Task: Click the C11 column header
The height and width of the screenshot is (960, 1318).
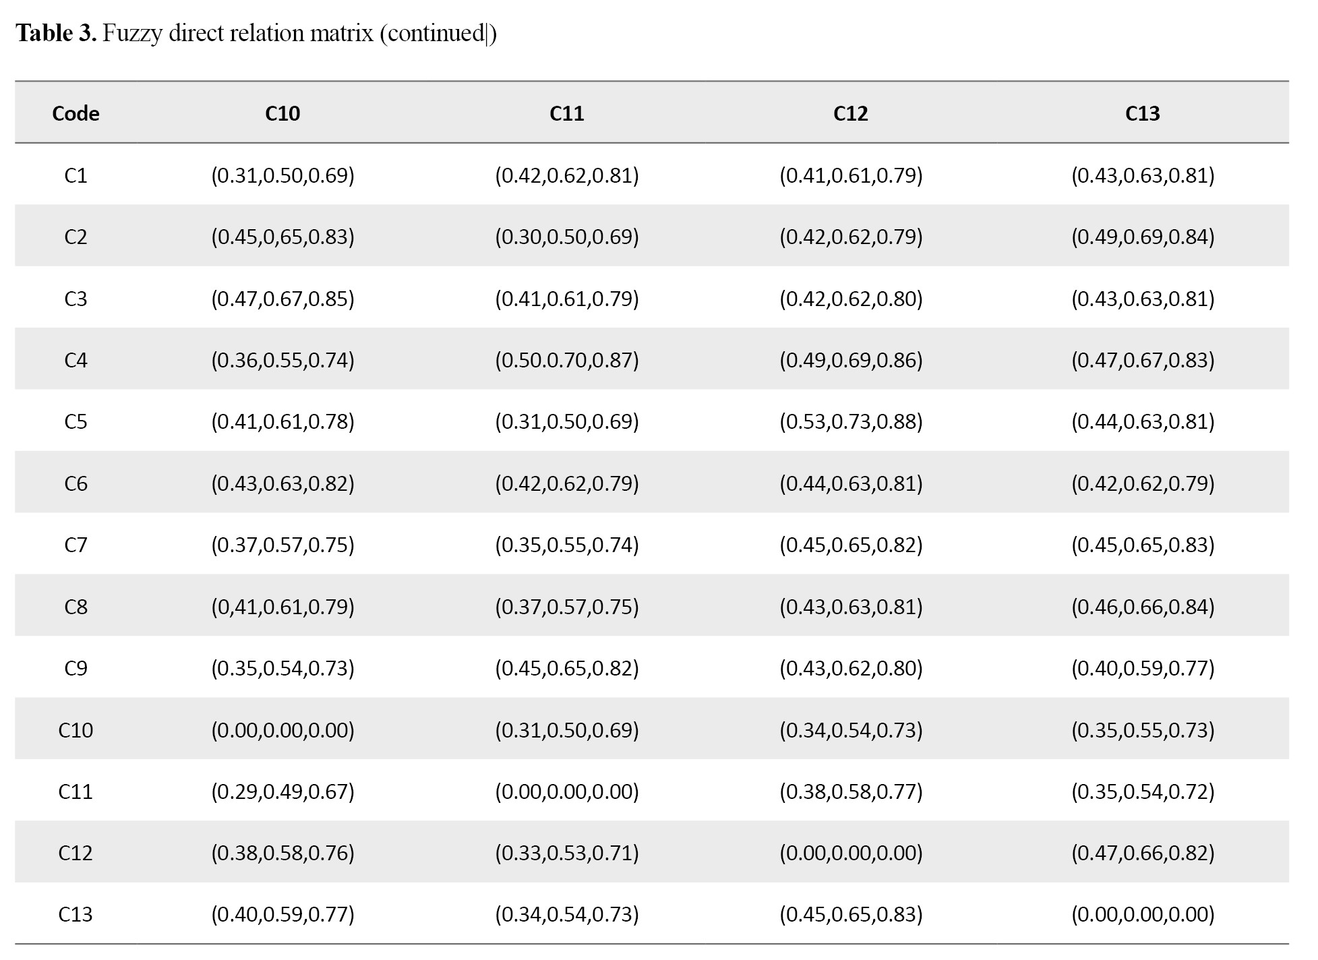Action: click(566, 113)
